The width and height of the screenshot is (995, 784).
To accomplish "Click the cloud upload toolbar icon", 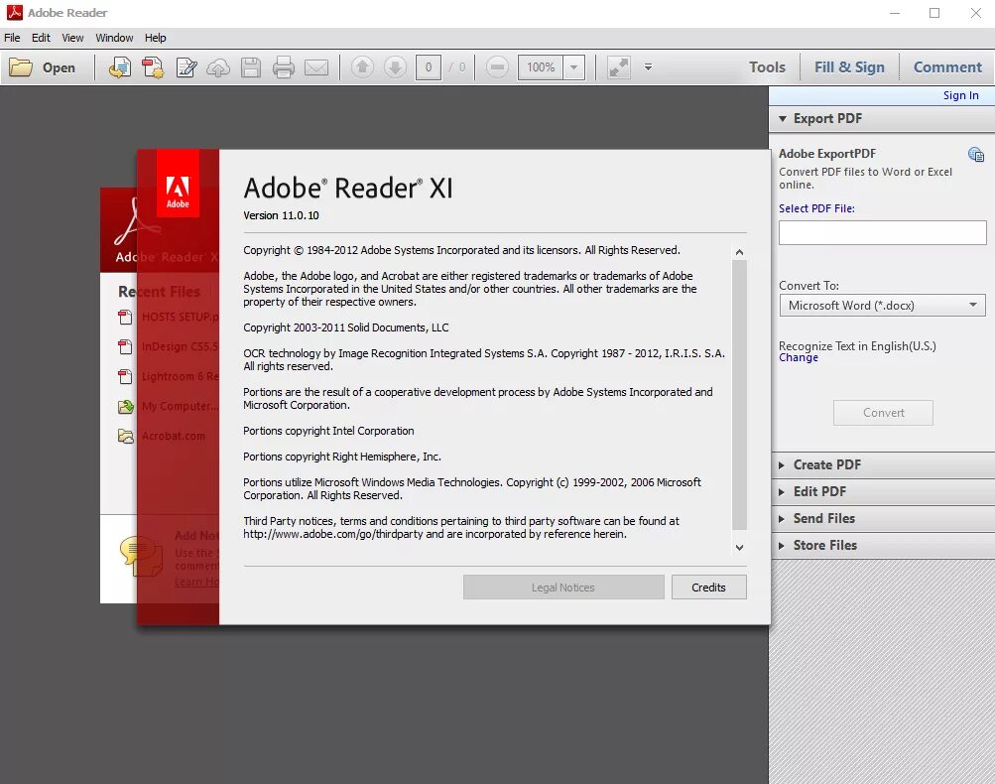I will click(x=218, y=67).
